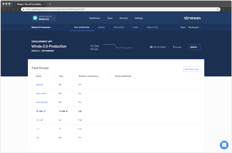Viewport: 232px width, 153px height.
Task: Click the Feed Groups heading
Action: point(40,68)
